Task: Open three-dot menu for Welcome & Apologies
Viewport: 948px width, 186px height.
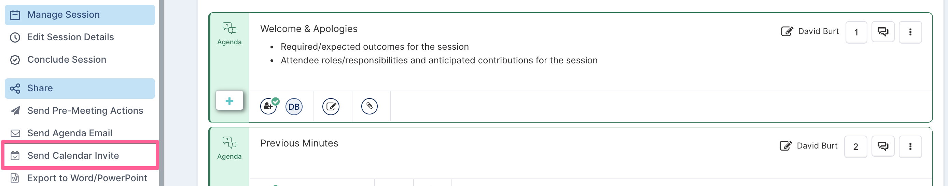Action: click(x=910, y=32)
